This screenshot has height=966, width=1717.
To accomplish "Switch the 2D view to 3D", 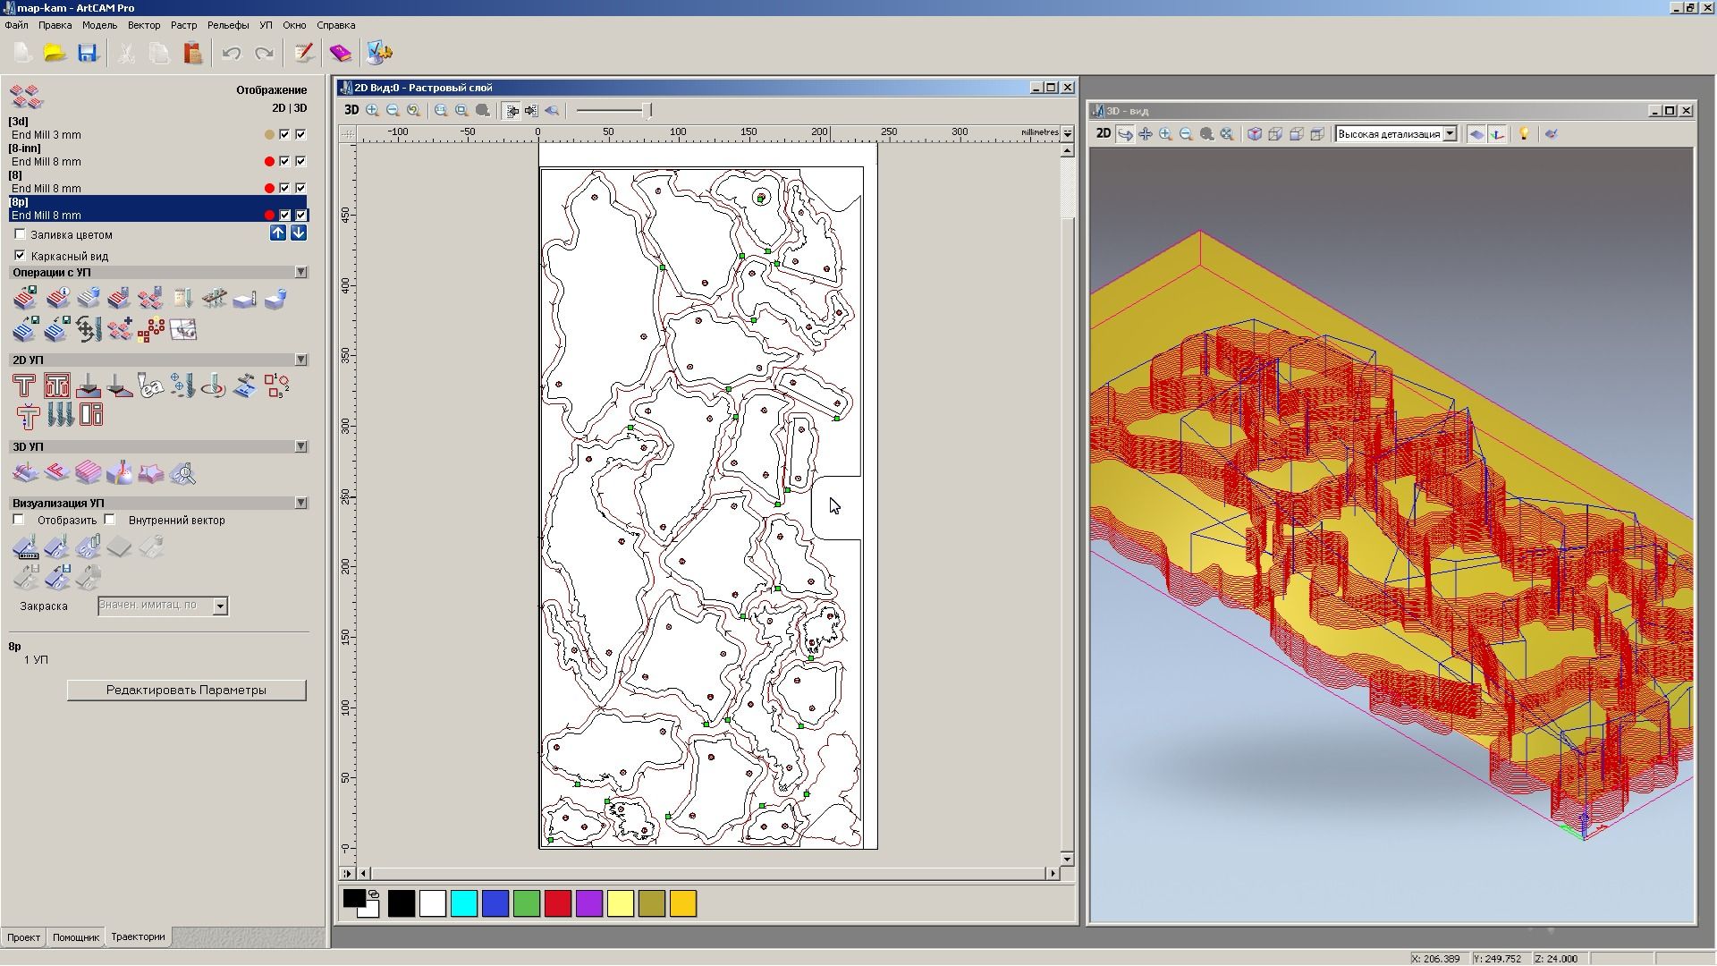I will [351, 110].
